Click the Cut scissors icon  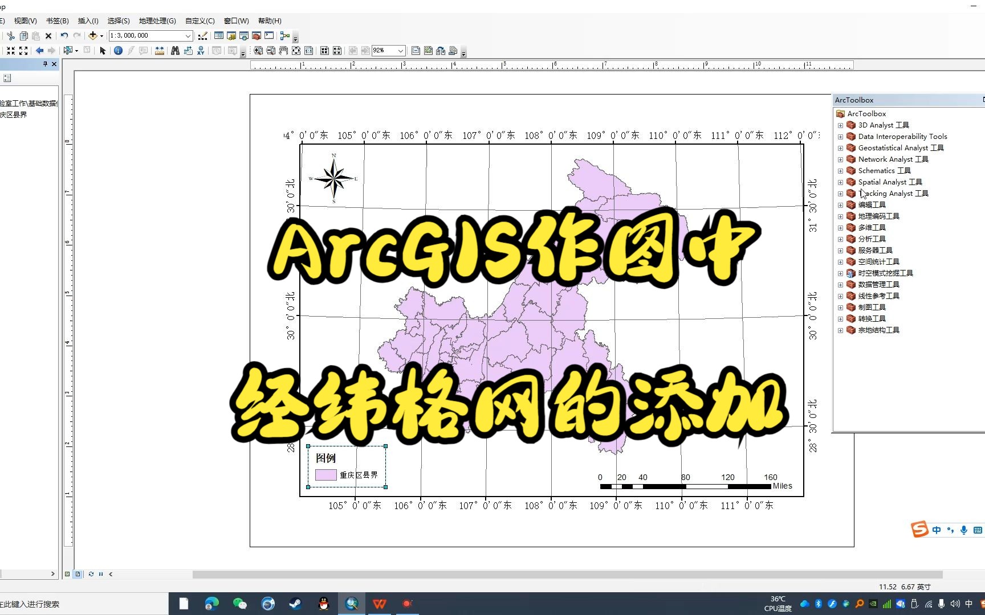[11, 35]
